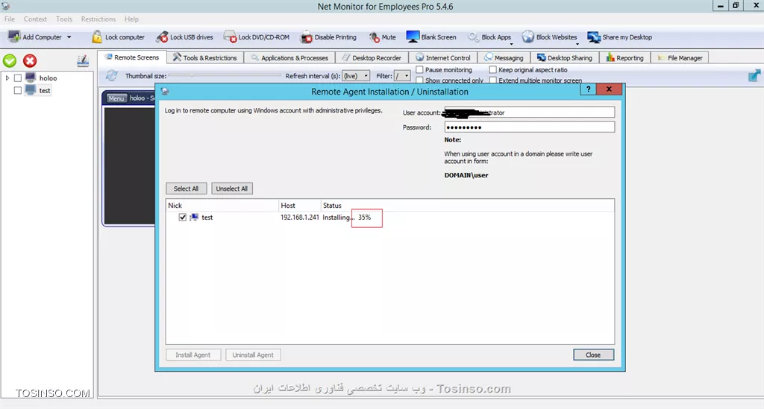The height and width of the screenshot is (409, 764).
Task: Click the Uninstall Agent button
Action: (x=253, y=355)
